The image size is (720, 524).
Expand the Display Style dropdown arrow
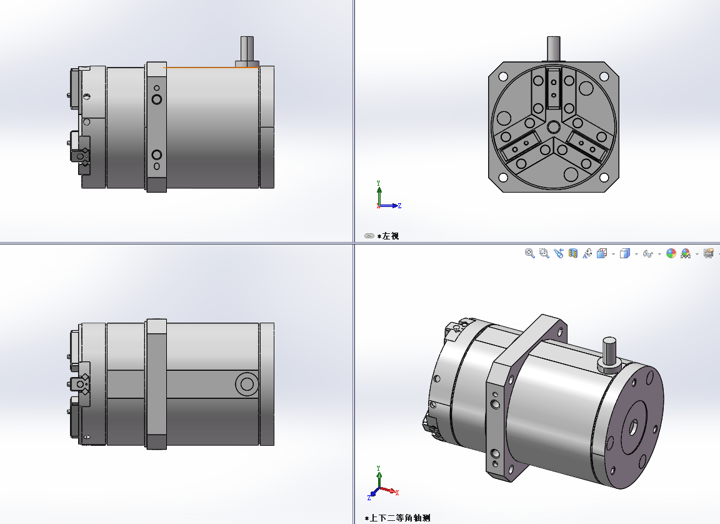click(636, 254)
